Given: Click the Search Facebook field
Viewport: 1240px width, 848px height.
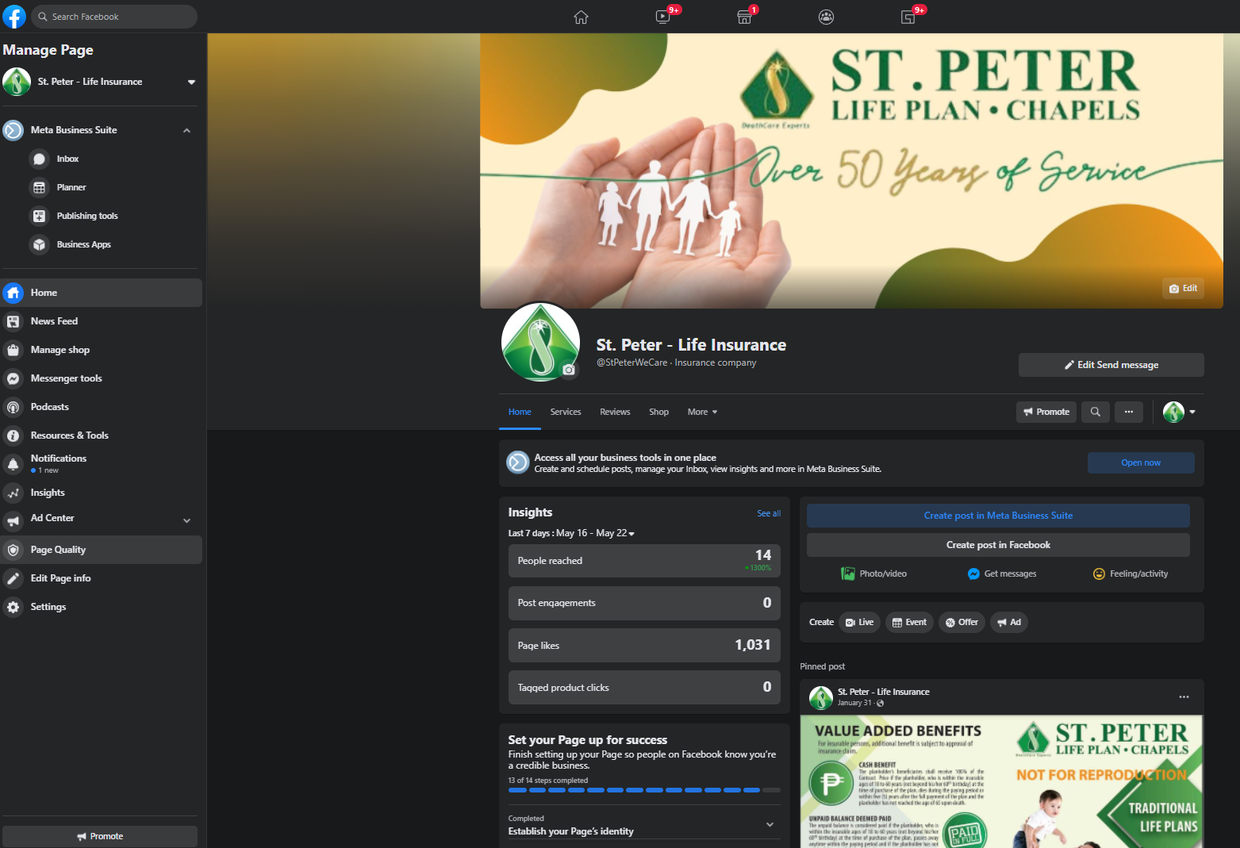Looking at the screenshot, I should (x=114, y=17).
